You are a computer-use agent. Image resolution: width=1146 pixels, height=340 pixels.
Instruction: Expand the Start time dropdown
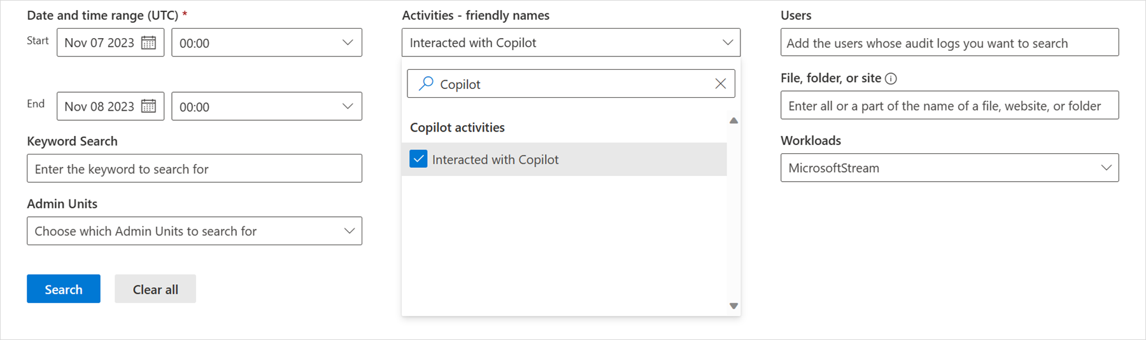pos(348,43)
